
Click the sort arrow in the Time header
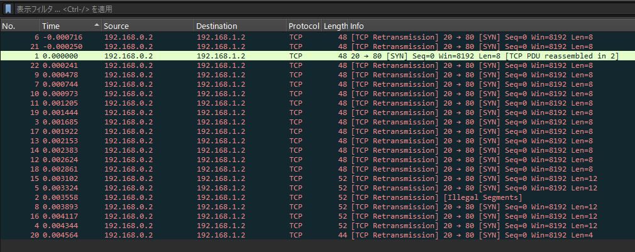click(x=96, y=26)
